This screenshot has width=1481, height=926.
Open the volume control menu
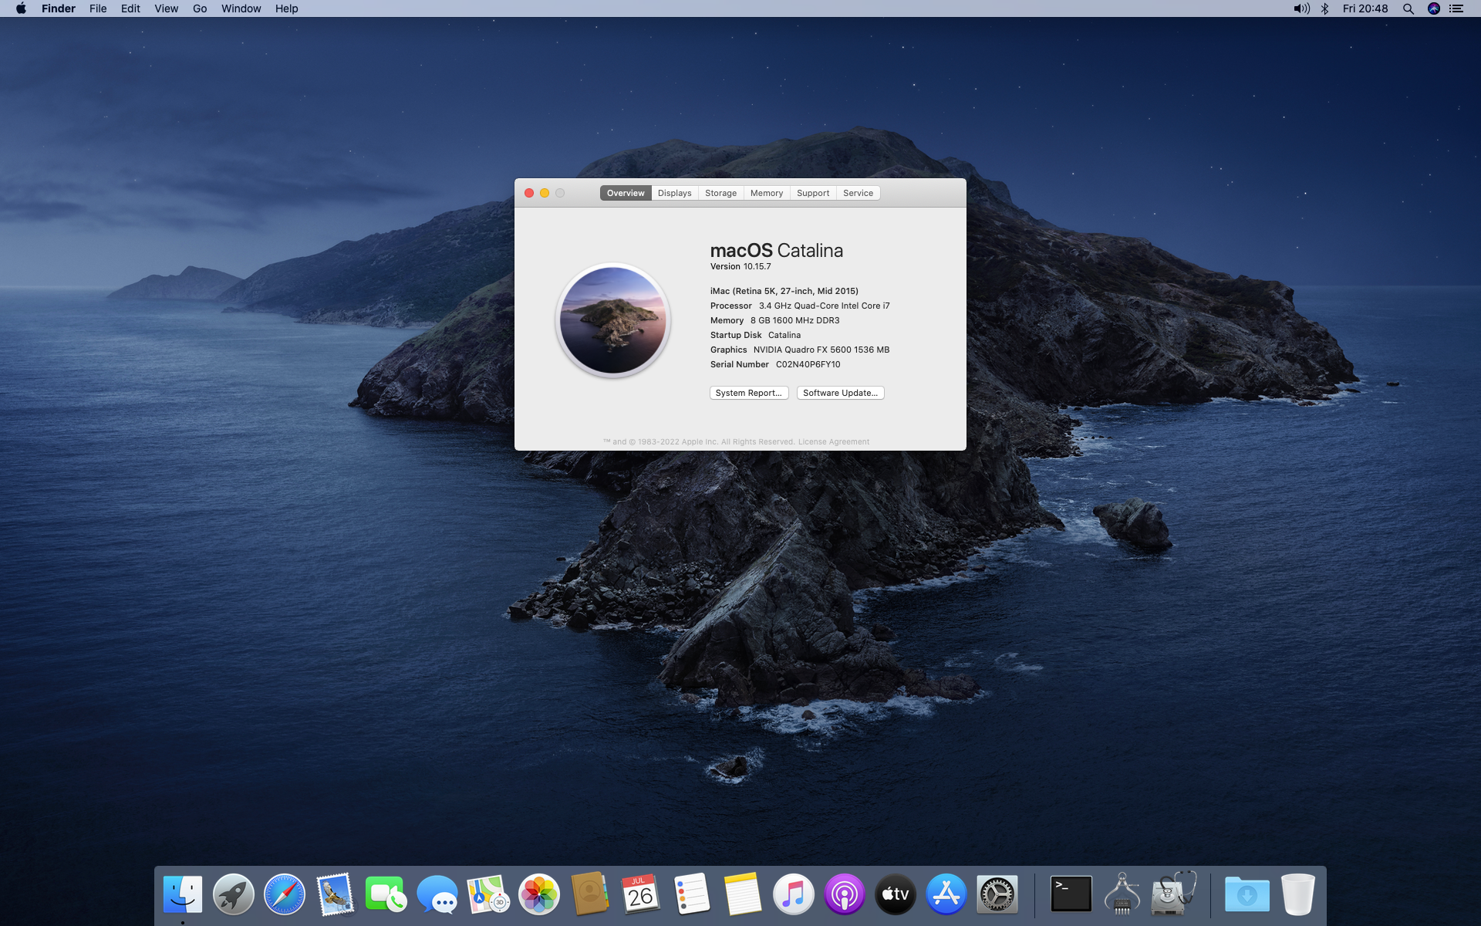coord(1301,8)
